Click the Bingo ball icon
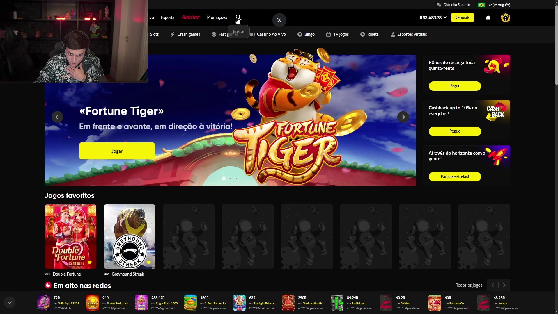The image size is (558, 314). [300, 34]
